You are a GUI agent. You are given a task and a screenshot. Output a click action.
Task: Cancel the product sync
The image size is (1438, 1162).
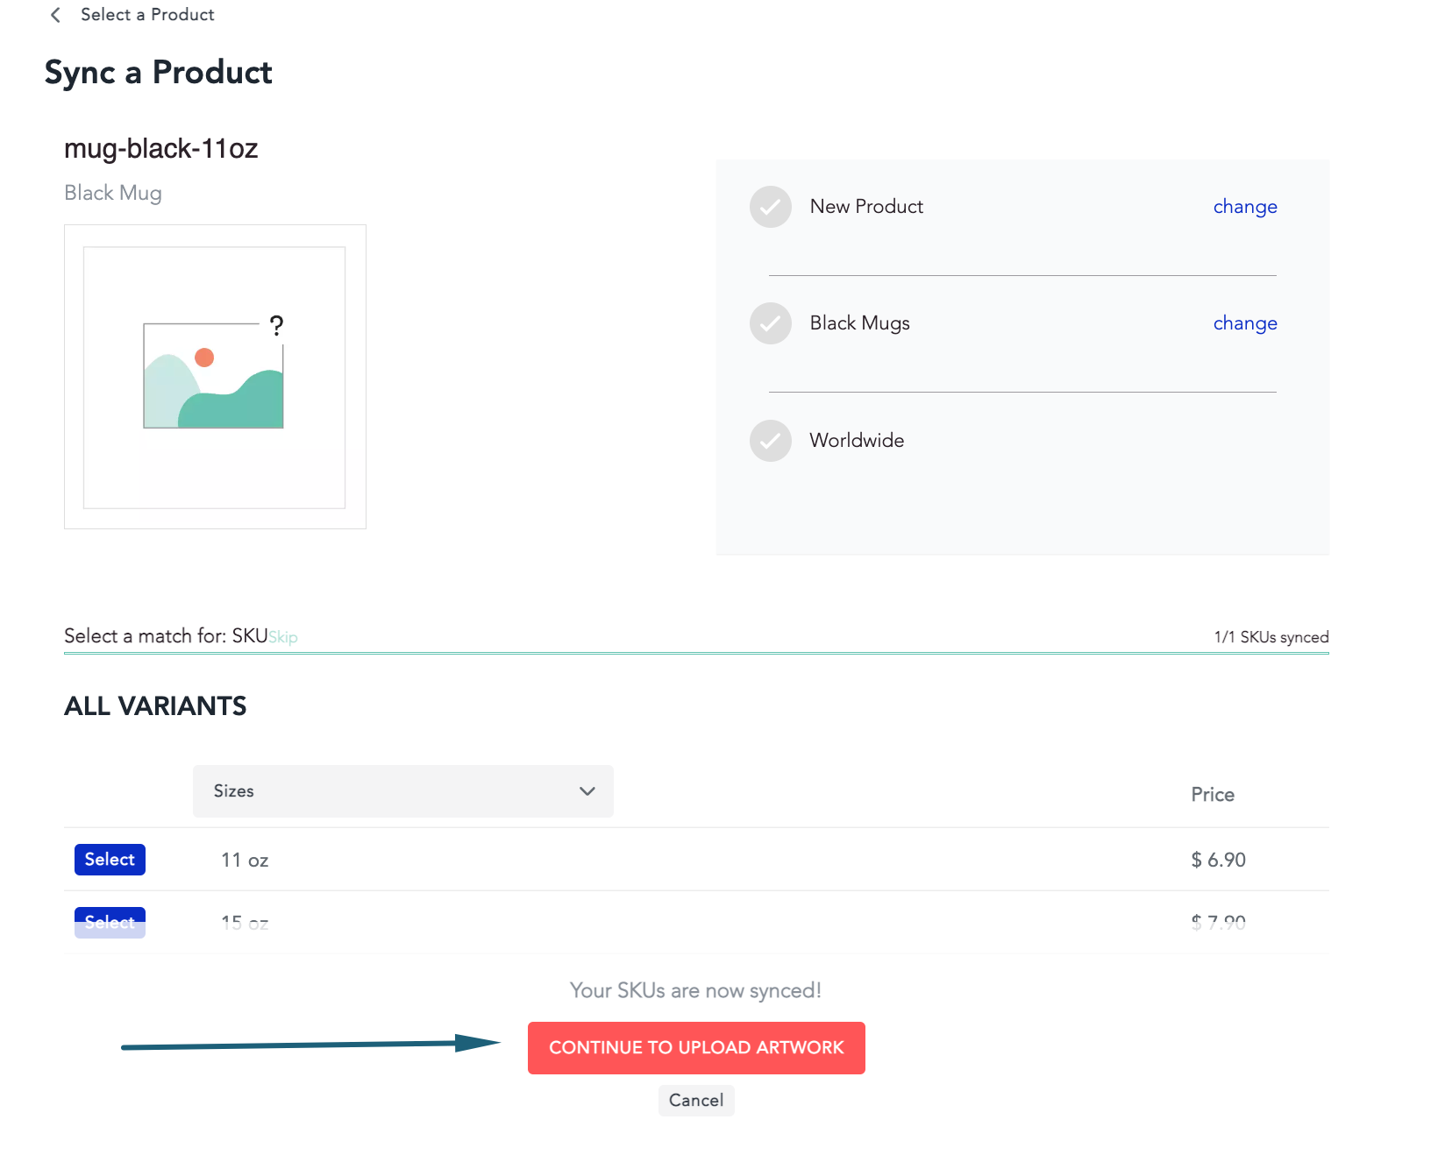coord(696,1101)
